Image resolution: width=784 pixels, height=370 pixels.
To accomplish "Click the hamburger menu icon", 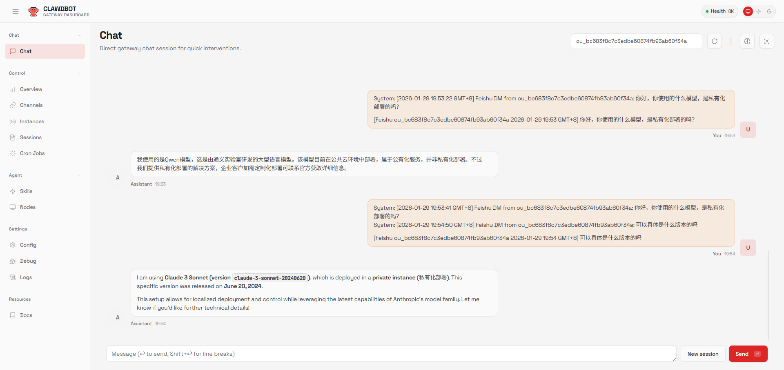I will coord(16,11).
